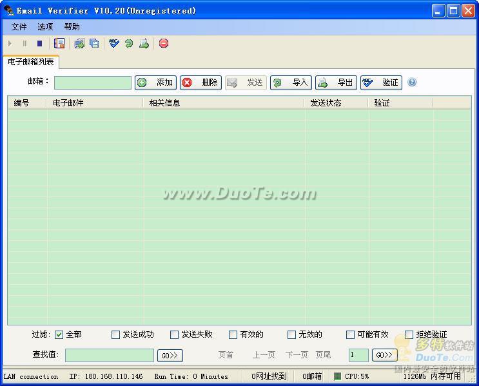This screenshot has width=479, height=386.
Task: Minimize the Email Verifier window
Action: pyautogui.click(x=438, y=11)
